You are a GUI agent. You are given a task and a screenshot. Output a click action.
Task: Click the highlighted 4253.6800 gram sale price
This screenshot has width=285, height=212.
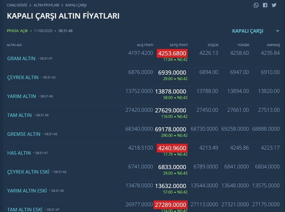[172, 53]
